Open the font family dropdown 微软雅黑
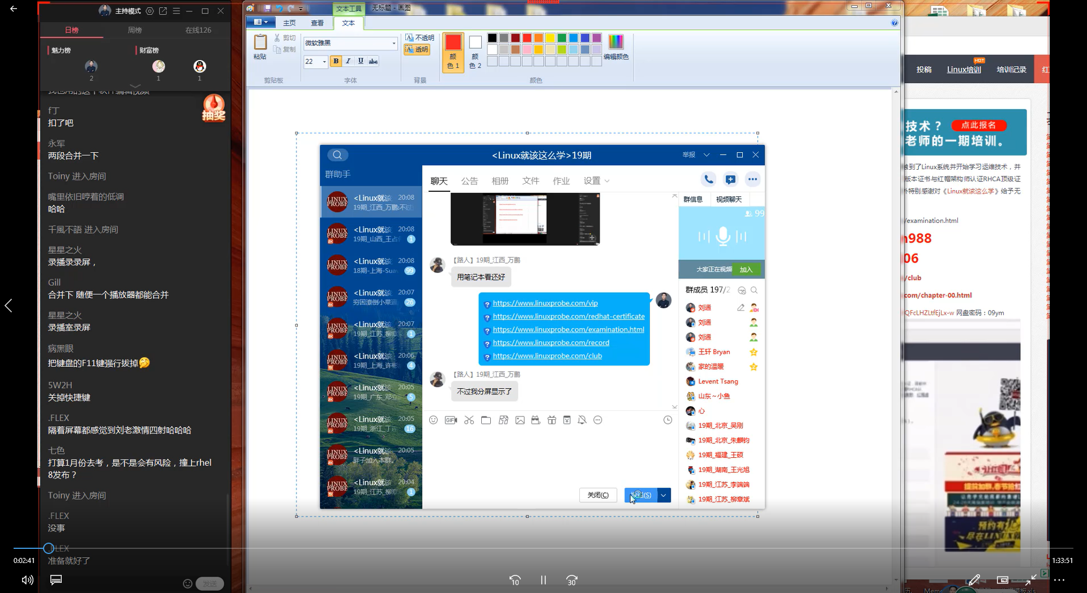This screenshot has width=1087, height=593. (x=393, y=43)
